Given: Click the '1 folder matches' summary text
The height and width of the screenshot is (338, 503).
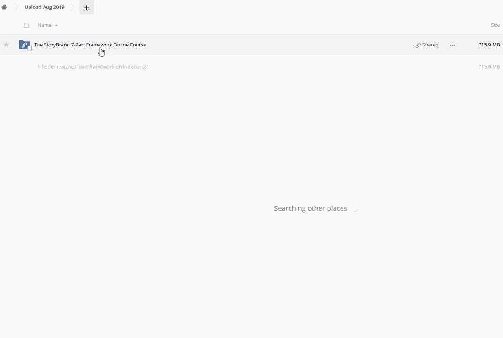Looking at the screenshot, I should tap(92, 67).
